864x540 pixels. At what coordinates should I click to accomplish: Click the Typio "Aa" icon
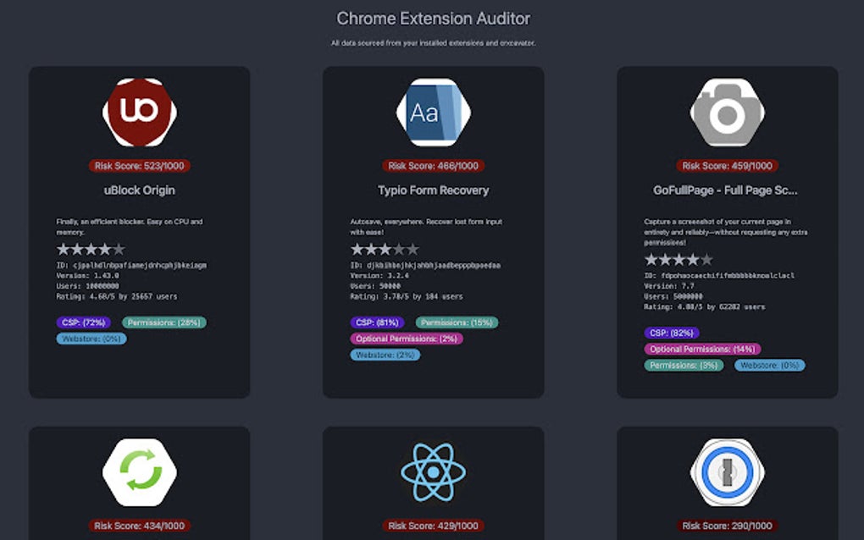click(433, 113)
